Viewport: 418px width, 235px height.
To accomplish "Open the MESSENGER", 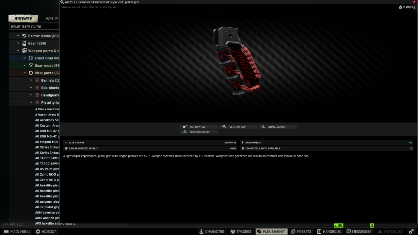I will point(359,231).
